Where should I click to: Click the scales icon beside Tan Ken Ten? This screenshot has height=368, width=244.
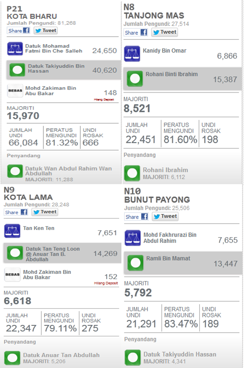pos(12,231)
